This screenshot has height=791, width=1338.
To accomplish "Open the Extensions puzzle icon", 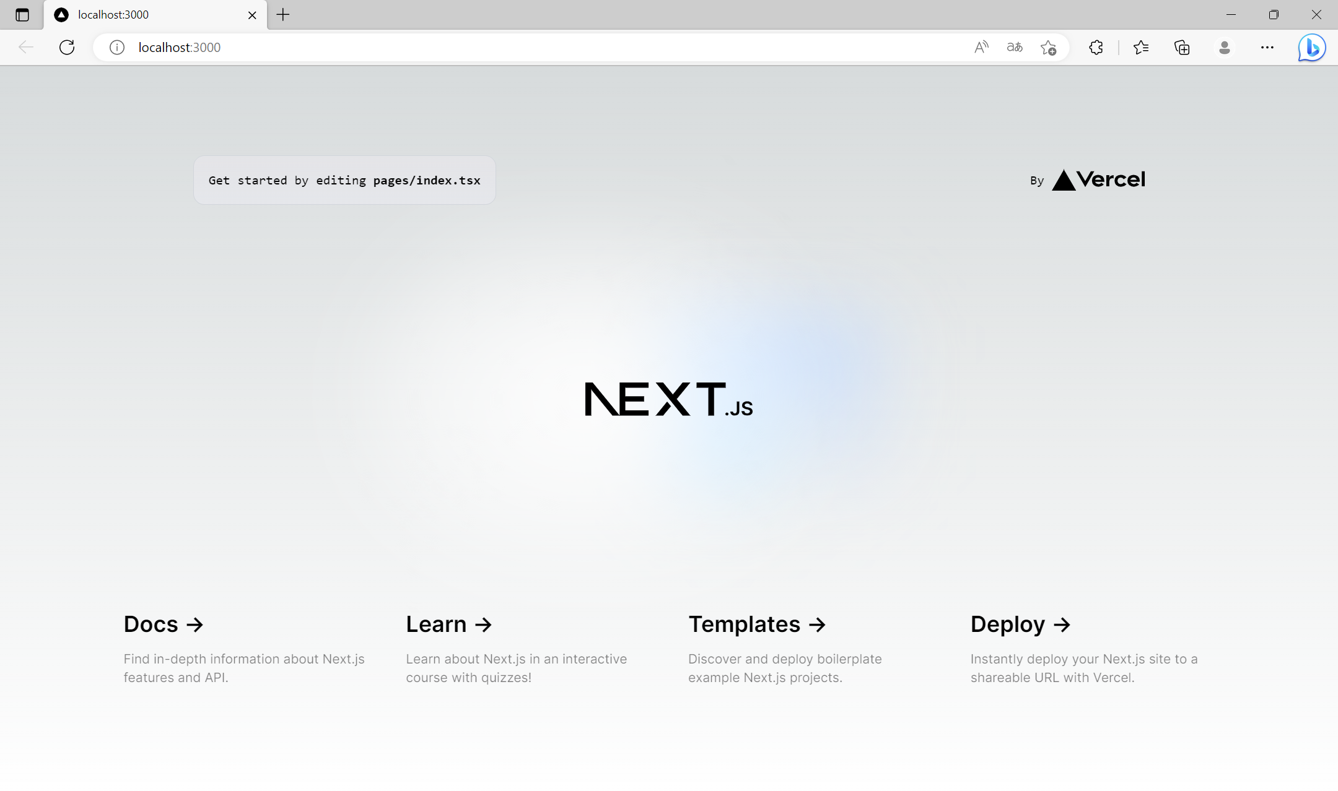I will (x=1096, y=47).
